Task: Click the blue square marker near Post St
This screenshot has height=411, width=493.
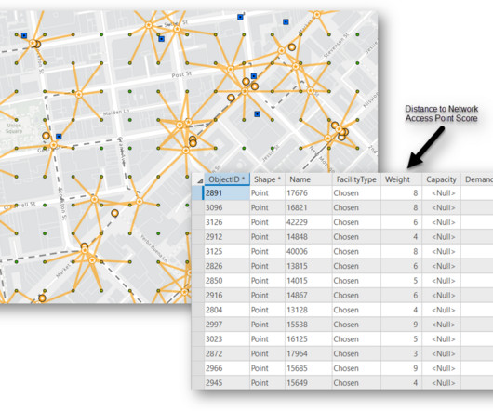Action: (x=254, y=76)
